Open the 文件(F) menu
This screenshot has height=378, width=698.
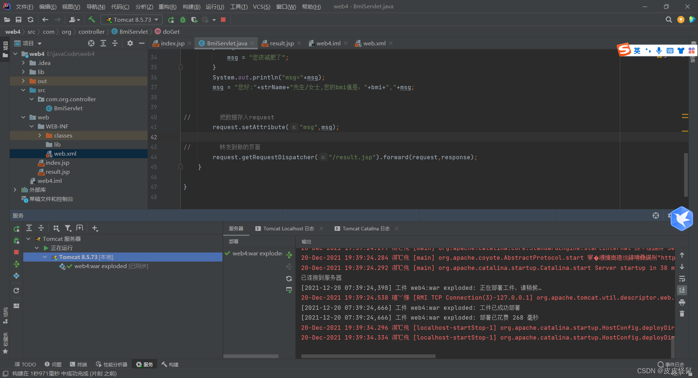pos(24,7)
